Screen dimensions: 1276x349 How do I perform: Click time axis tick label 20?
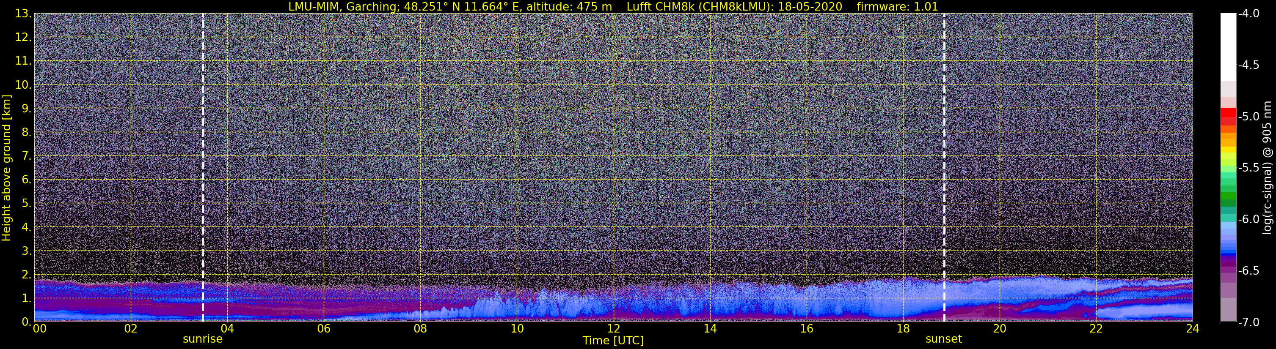tap(1000, 329)
